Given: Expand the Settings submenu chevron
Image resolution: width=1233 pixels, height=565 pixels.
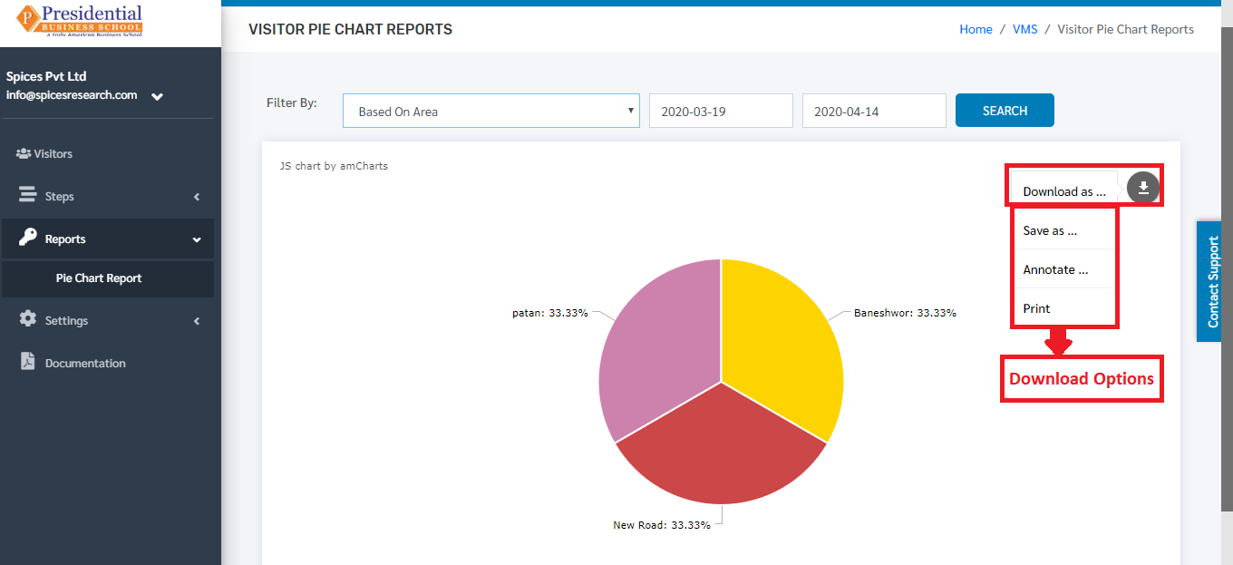Looking at the screenshot, I should click(x=197, y=321).
